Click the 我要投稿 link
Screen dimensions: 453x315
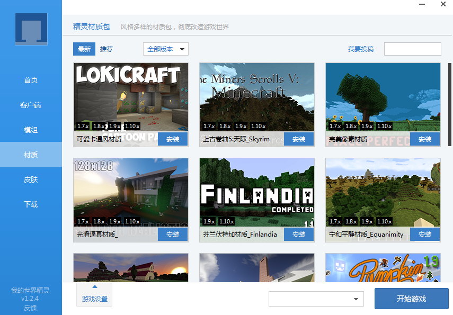361,49
